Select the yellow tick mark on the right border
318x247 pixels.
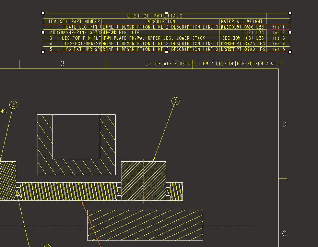282,177
